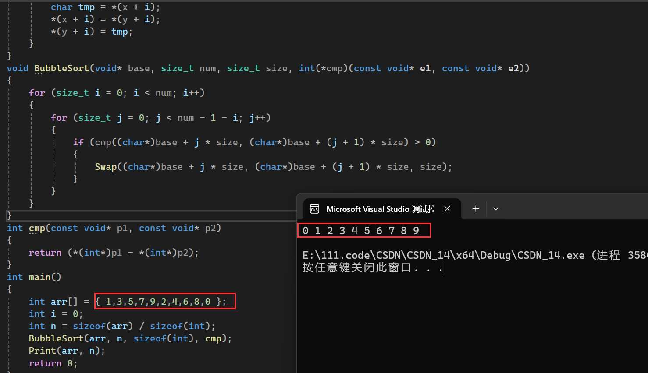Click the 'return (*(int*)p1 - *(int*)p2);' line
648x373 pixels.
[x=114, y=253]
